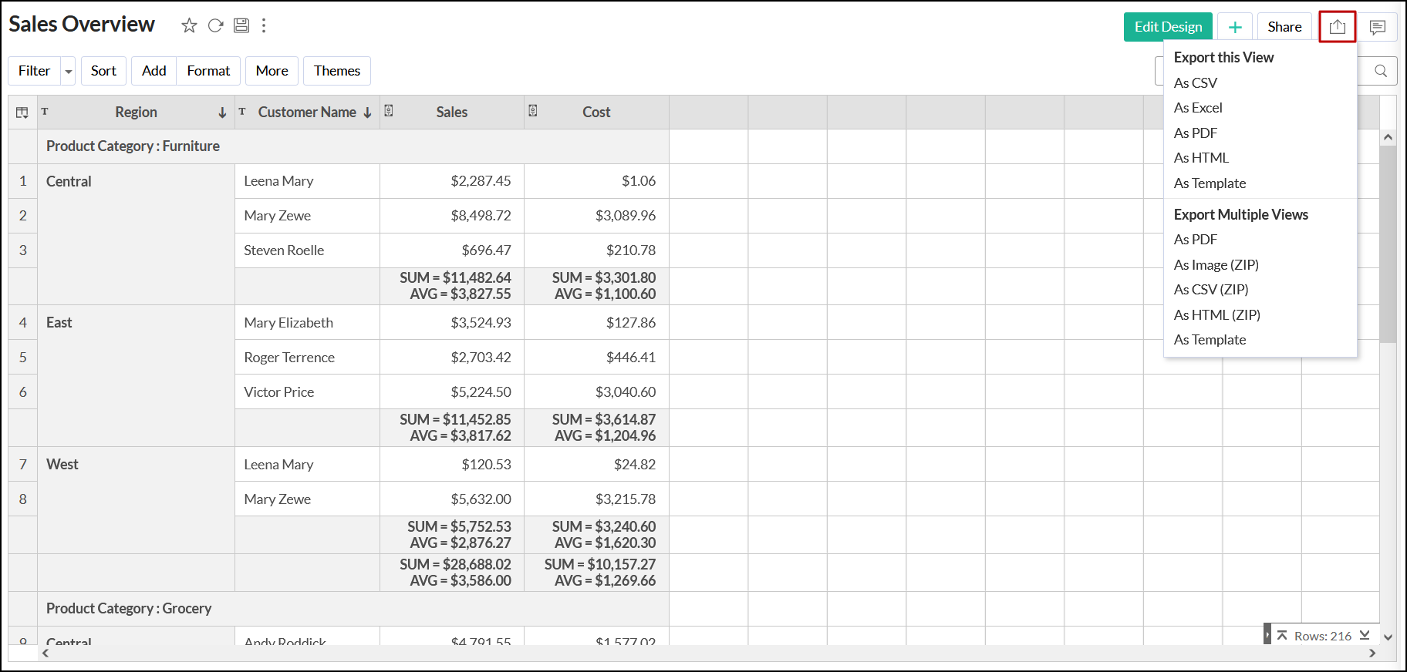This screenshot has height=672, width=1407.
Task: Expand the Filter dropdown arrow
Action: point(69,71)
